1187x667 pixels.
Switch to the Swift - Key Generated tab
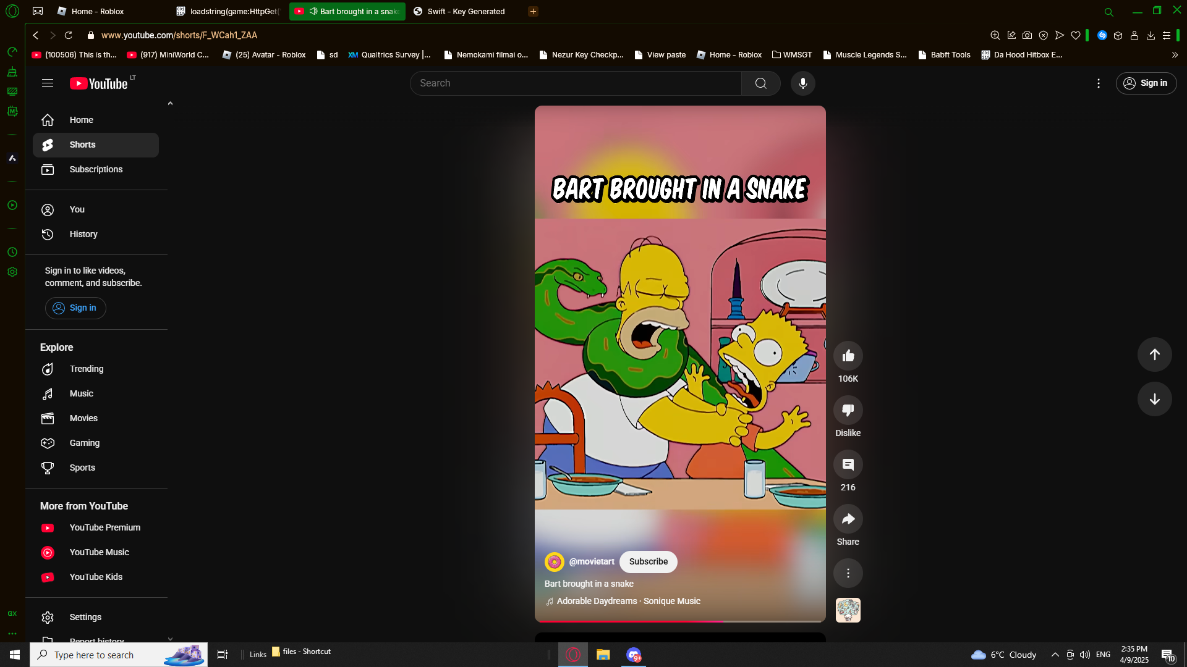(465, 11)
